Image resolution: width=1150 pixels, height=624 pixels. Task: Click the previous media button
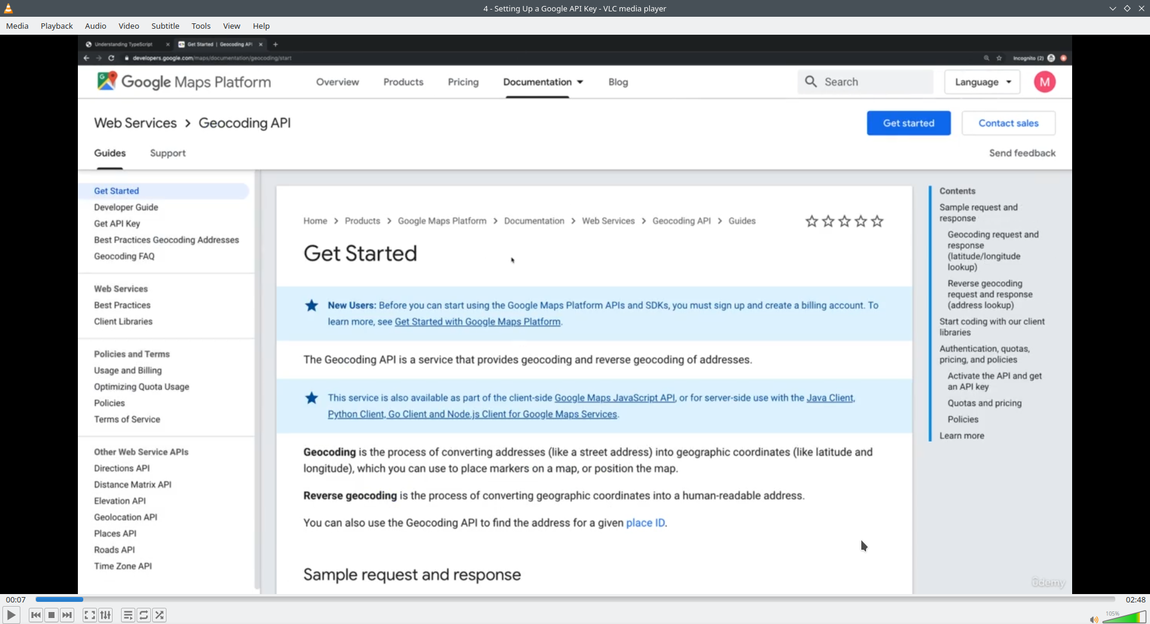pyautogui.click(x=36, y=615)
